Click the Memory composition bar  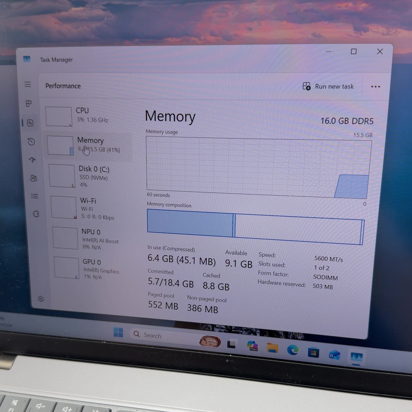(256, 227)
